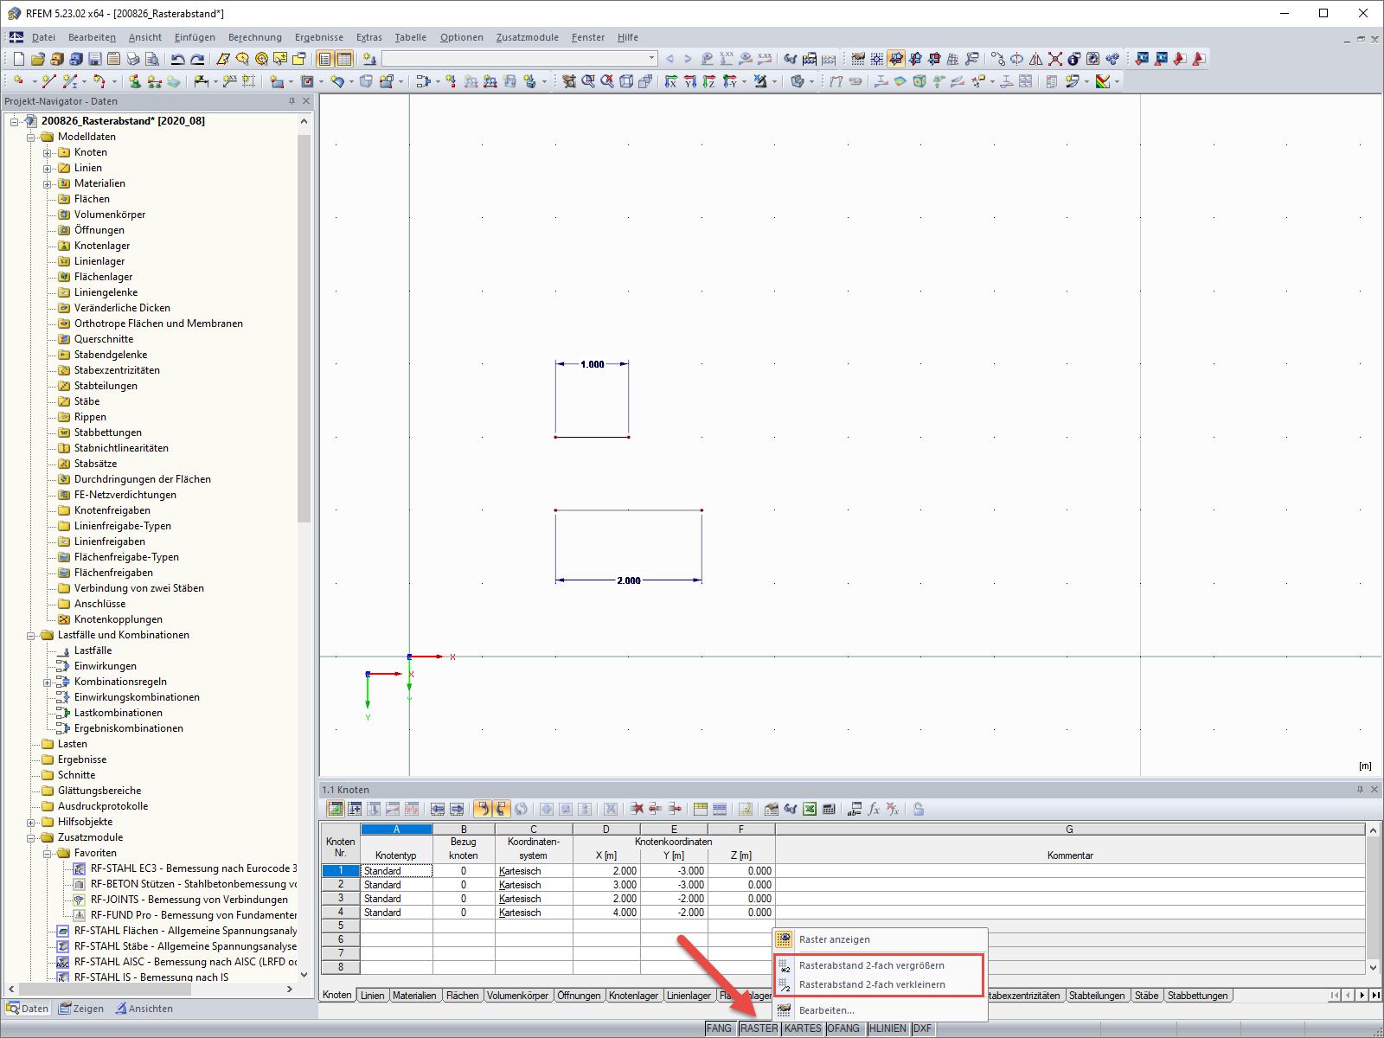Expand the Kombinationsregeln tree node
Screen dimensions: 1384x1038
point(48,682)
